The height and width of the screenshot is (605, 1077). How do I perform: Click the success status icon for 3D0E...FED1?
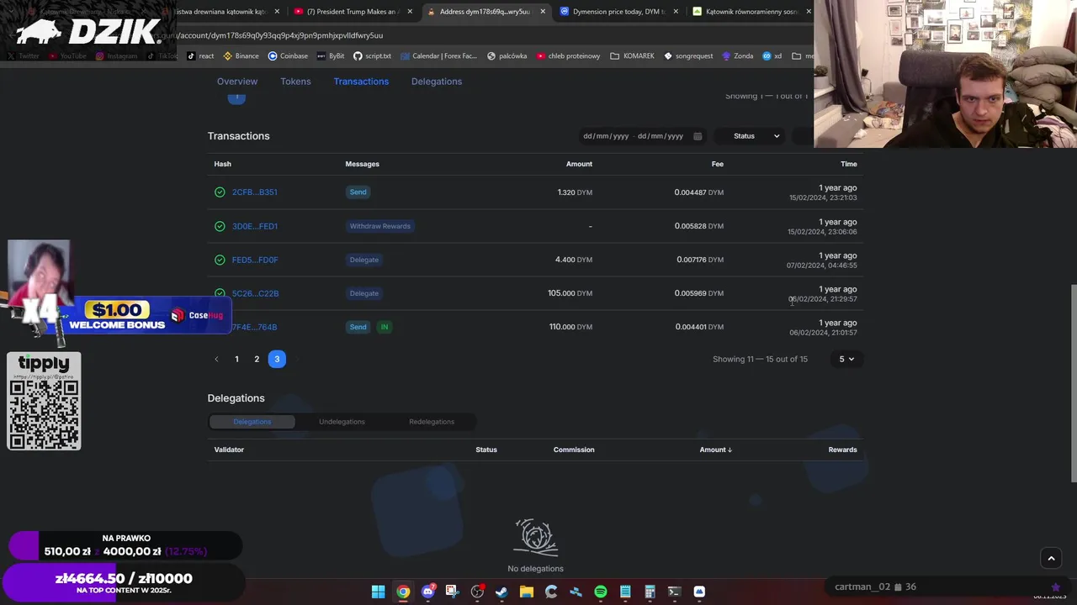(x=220, y=226)
